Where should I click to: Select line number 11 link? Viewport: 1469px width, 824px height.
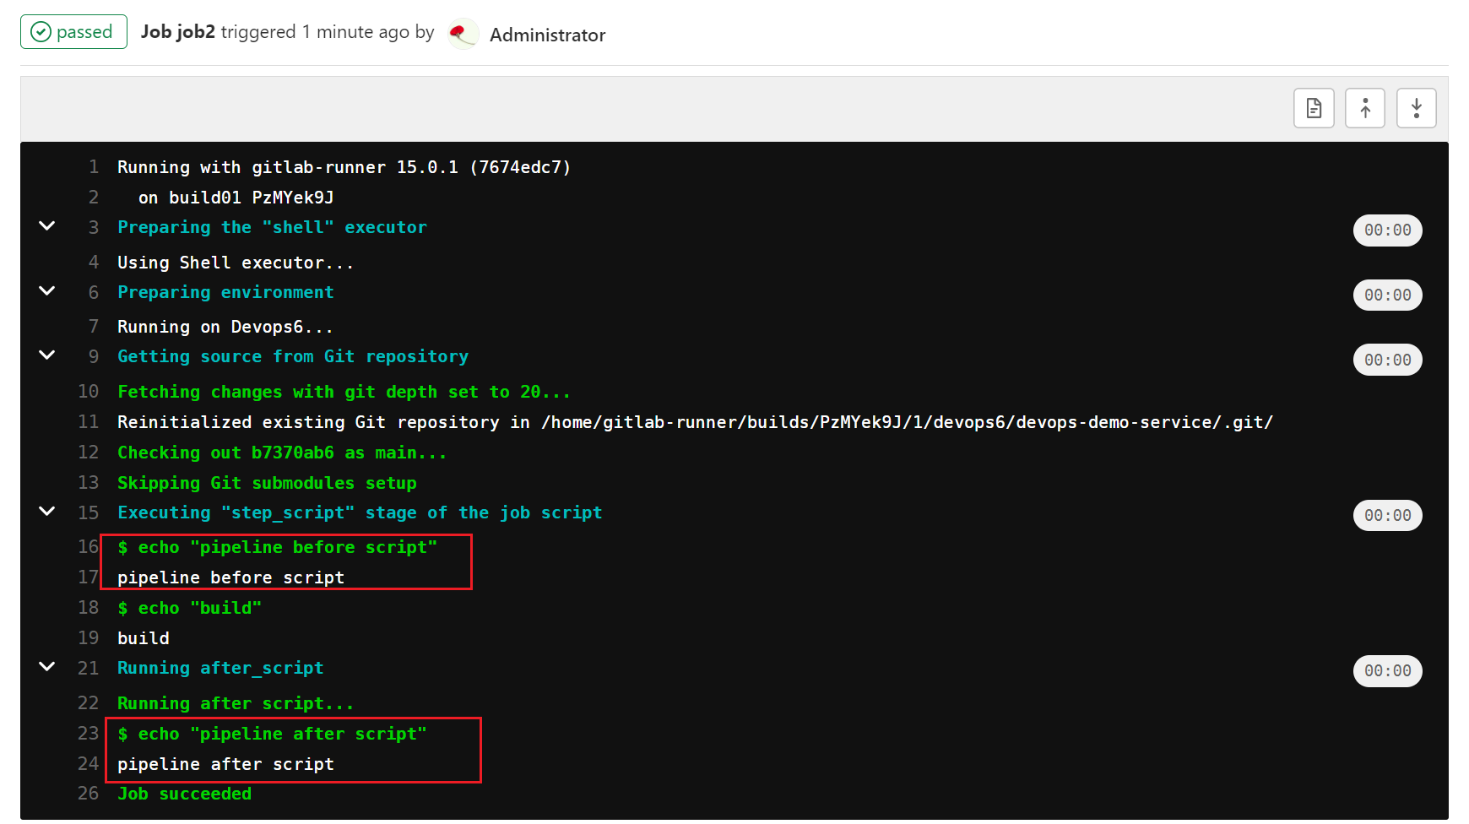(89, 422)
